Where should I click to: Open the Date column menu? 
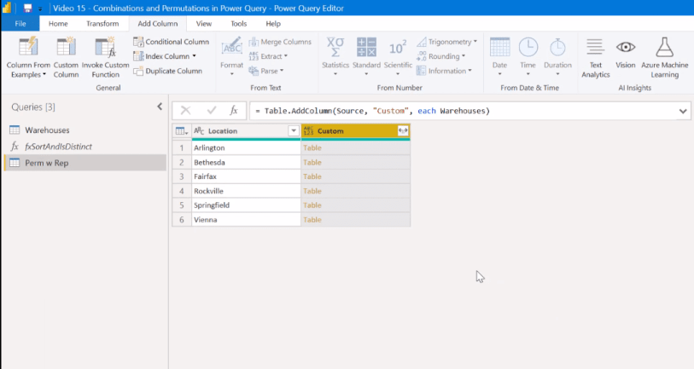pyautogui.click(x=499, y=57)
